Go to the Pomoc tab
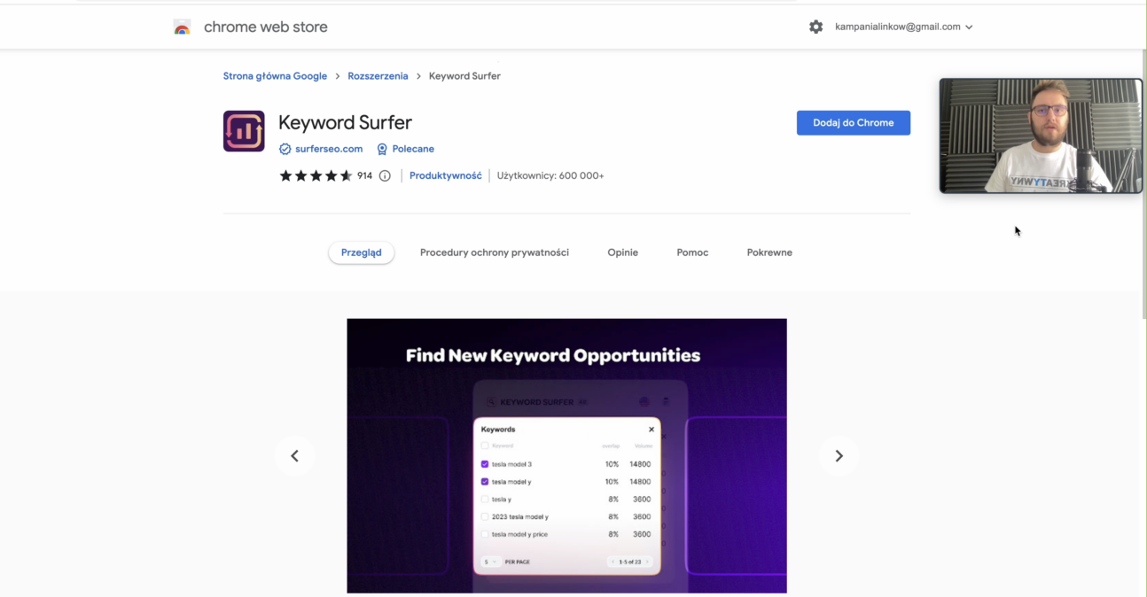Screen dimensions: 1147x597 pos(692,252)
